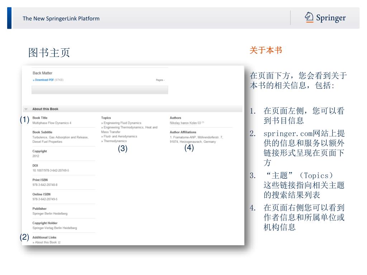The height and width of the screenshot is (275, 367).
Task: Select the copyright year 2012
Action: pyautogui.click(x=36, y=156)
